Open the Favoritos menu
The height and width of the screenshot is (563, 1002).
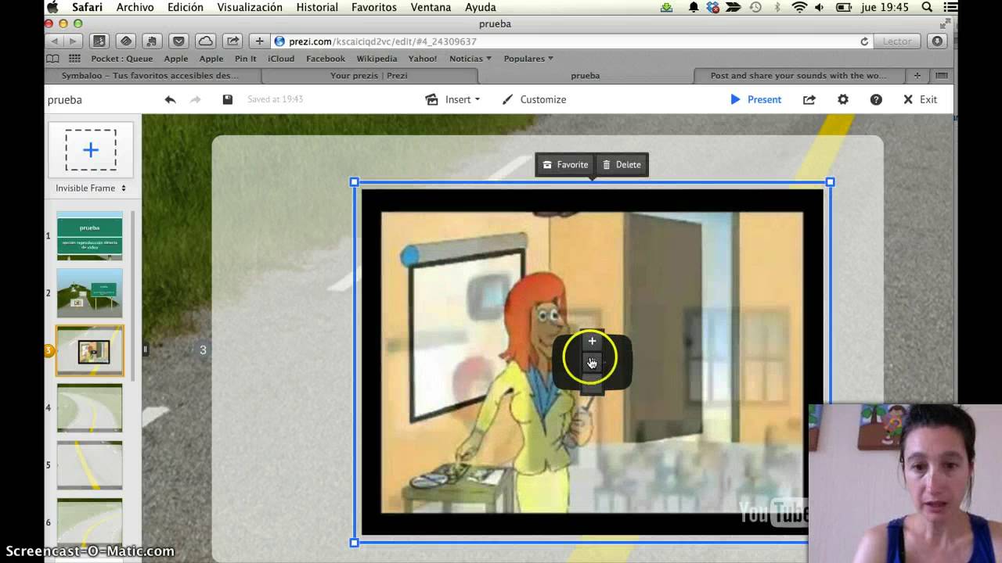tap(374, 7)
